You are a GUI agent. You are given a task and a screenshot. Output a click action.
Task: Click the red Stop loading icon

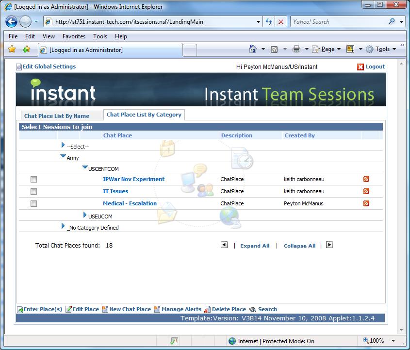tap(281, 22)
